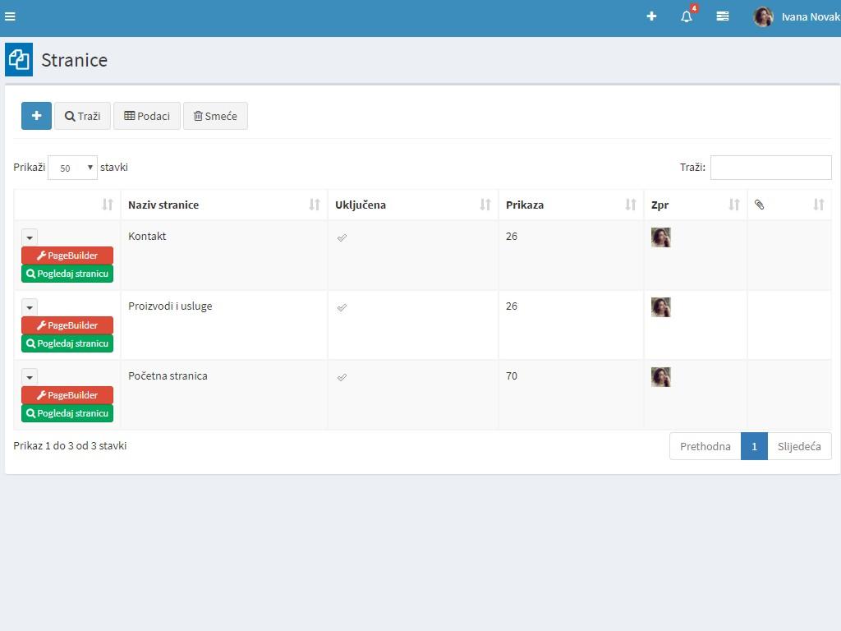Add a new page with blue plus button

(36, 116)
